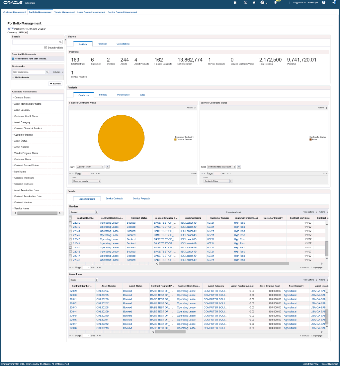Switch to the Vendor Management tab
The image size is (340, 366).
(x=64, y=12)
